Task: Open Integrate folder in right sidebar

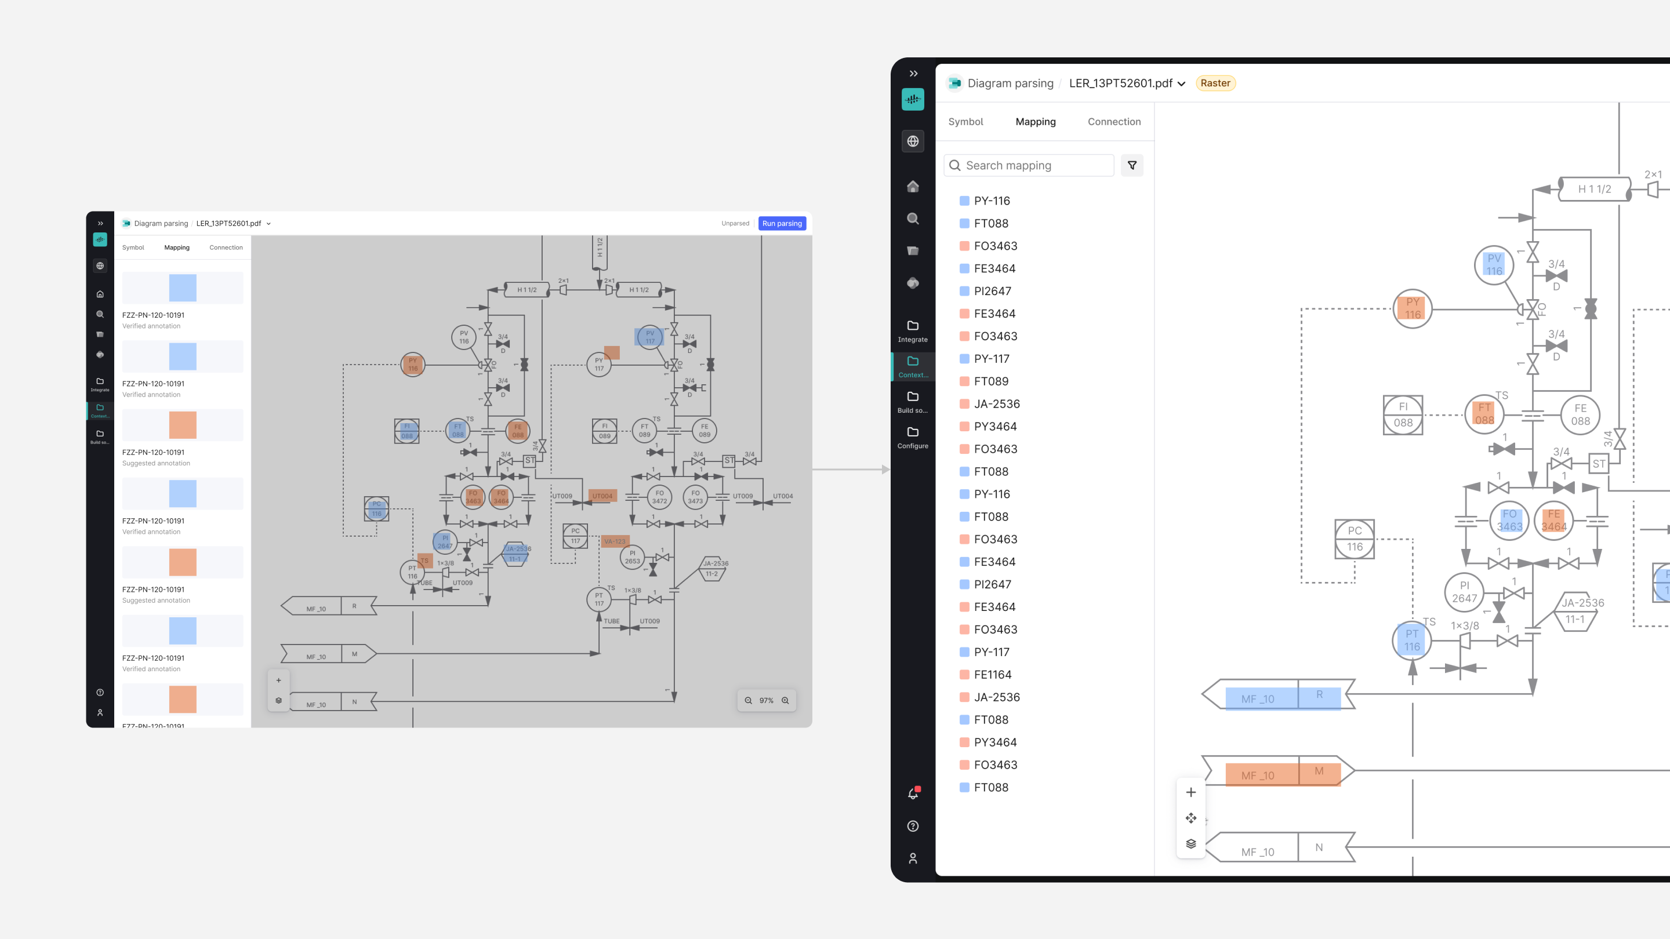Action: [x=913, y=330]
